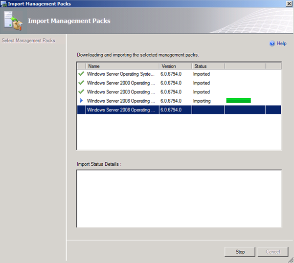Screen dimensions: 294x263
Task: Click version 6.0.6794.0 of Windows Server 2000 row
Action: coord(171,83)
